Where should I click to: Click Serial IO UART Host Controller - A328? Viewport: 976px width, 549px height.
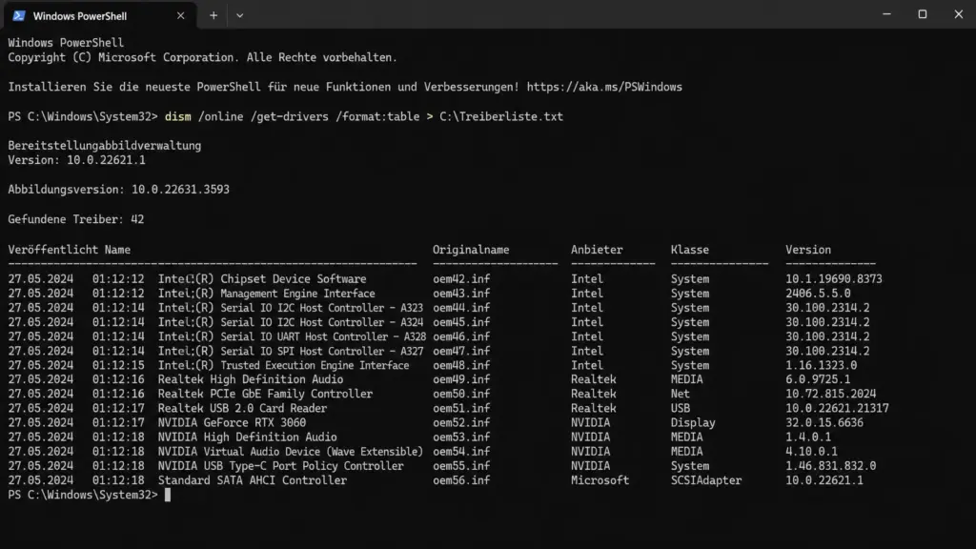324,336
